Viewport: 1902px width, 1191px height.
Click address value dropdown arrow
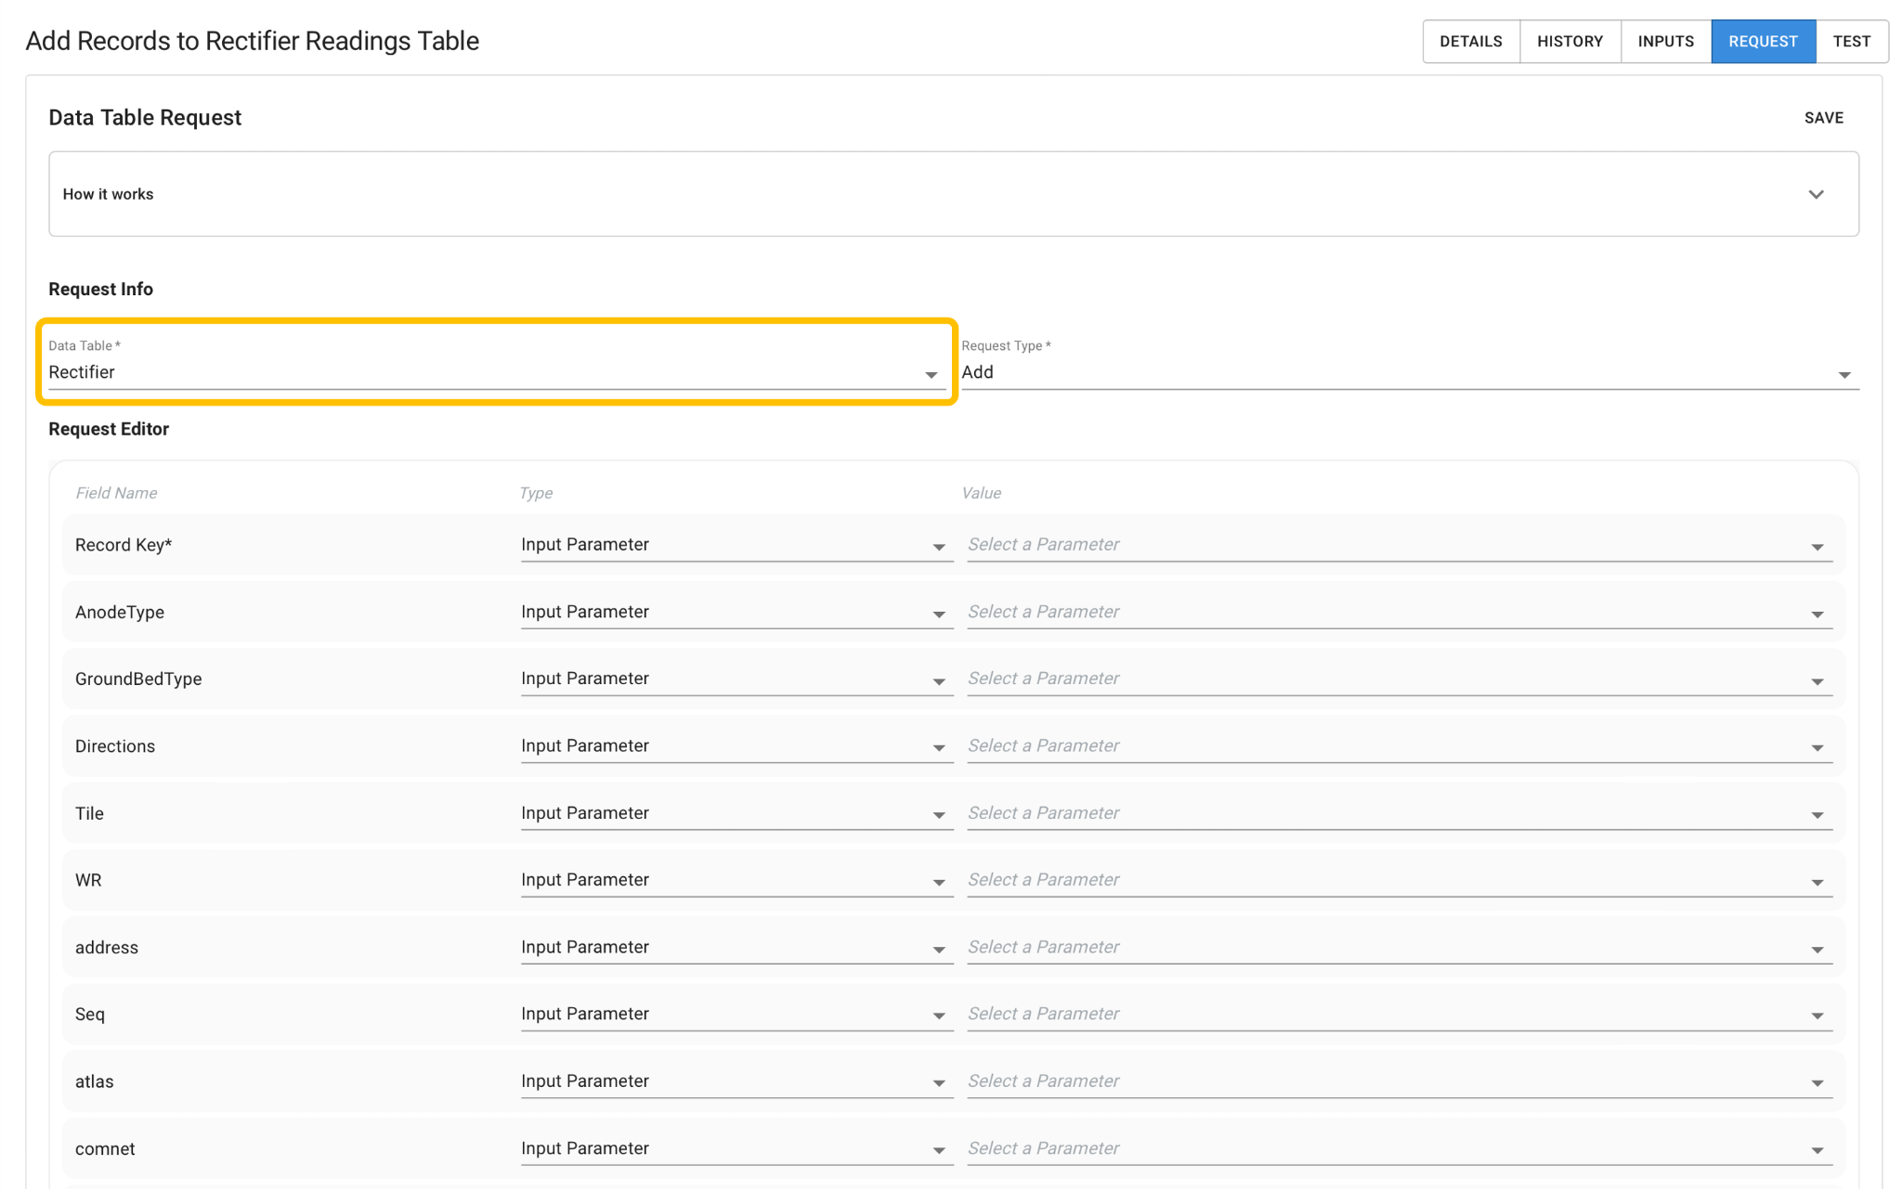tap(1817, 950)
